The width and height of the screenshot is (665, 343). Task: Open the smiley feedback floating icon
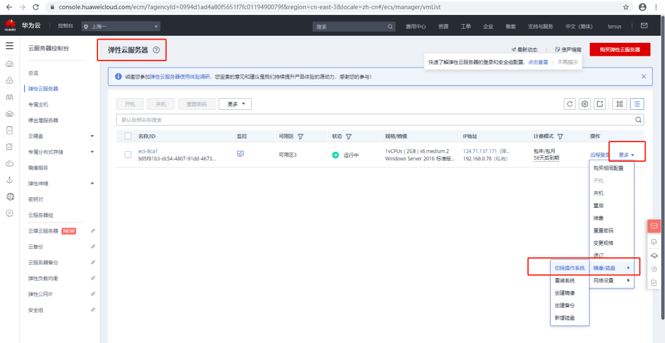pyautogui.click(x=653, y=242)
